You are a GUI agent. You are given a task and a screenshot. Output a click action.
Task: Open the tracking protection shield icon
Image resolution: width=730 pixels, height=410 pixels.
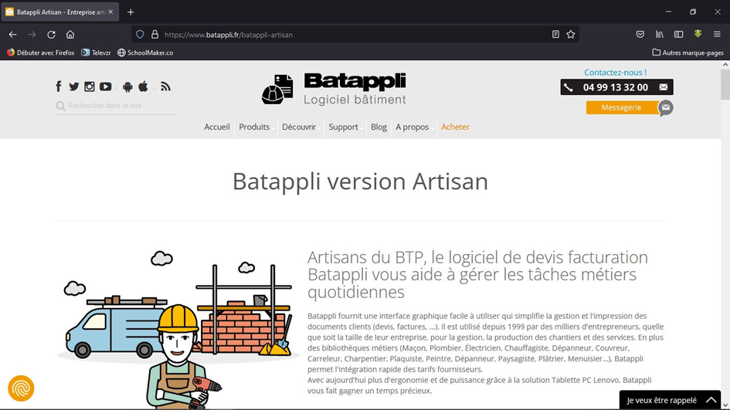(140, 35)
